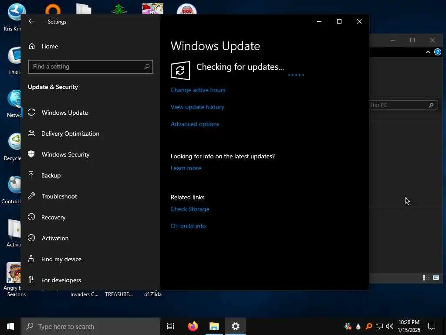Click the Find my device person icon
446x335 pixels.
coord(31,259)
